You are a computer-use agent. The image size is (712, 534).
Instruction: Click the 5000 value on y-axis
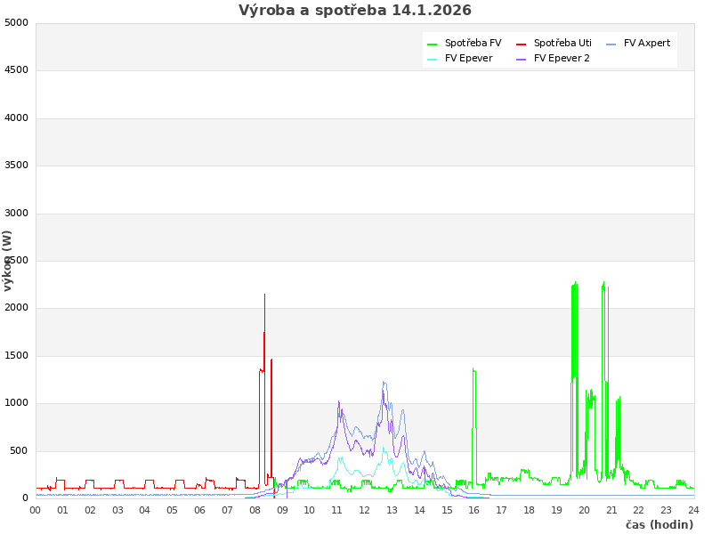16,22
